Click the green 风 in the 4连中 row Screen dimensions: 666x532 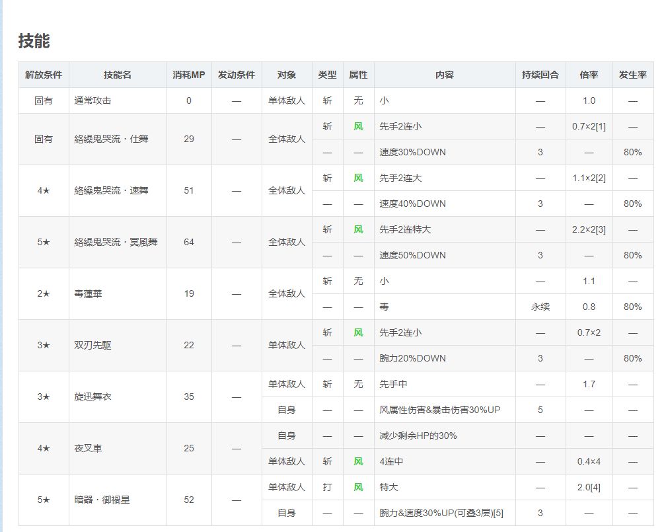[359, 461]
